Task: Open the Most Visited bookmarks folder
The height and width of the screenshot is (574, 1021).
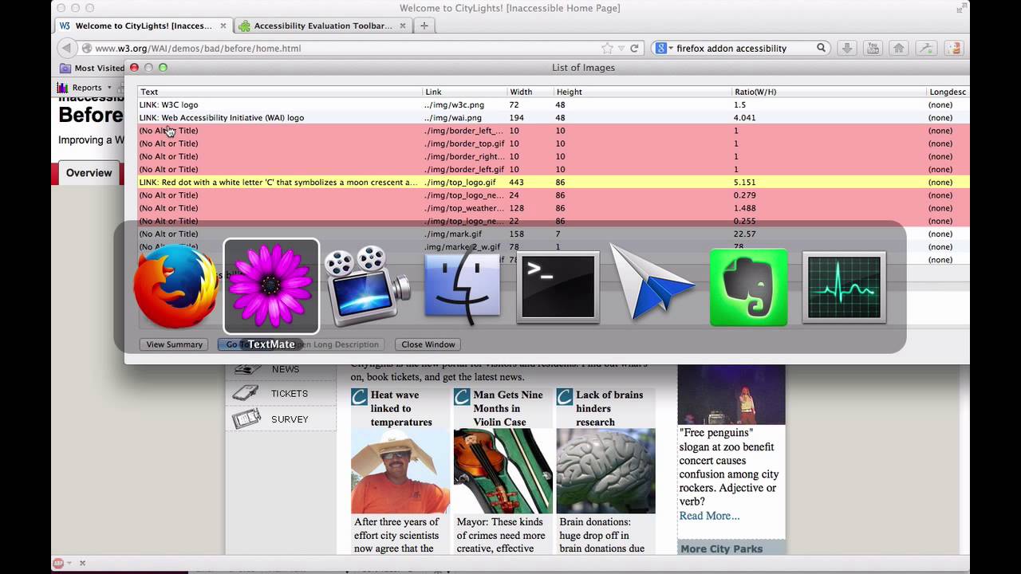Action: (x=92, y=68)
